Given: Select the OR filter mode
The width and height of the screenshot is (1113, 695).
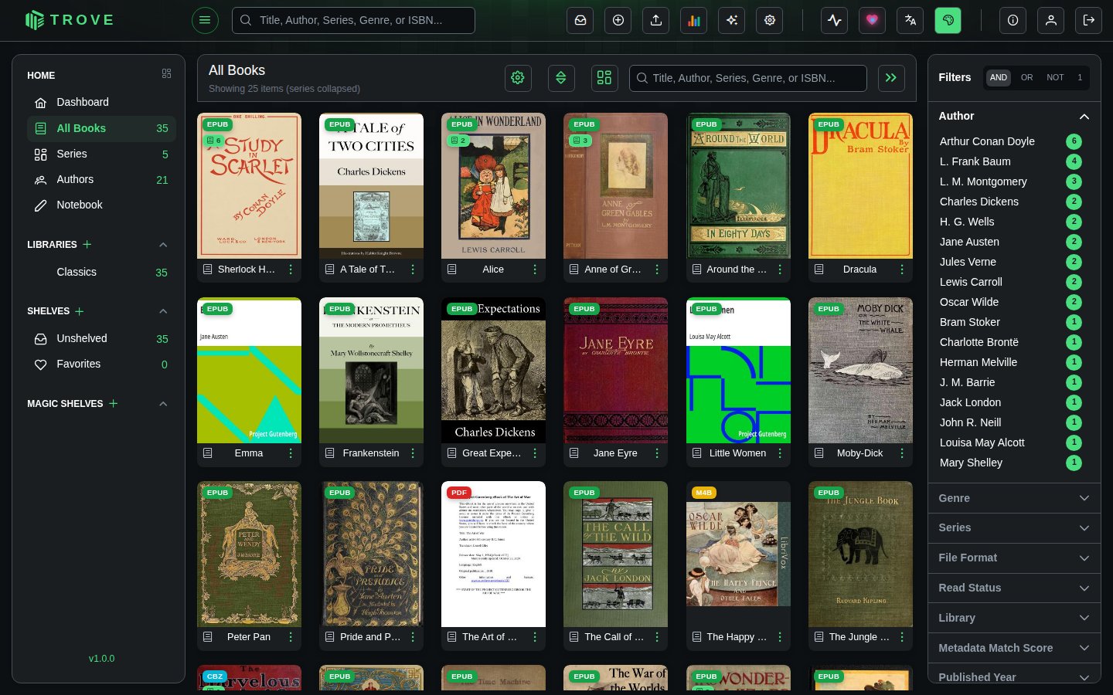Looking at the screenshot, I should (x=1026, y=77).
